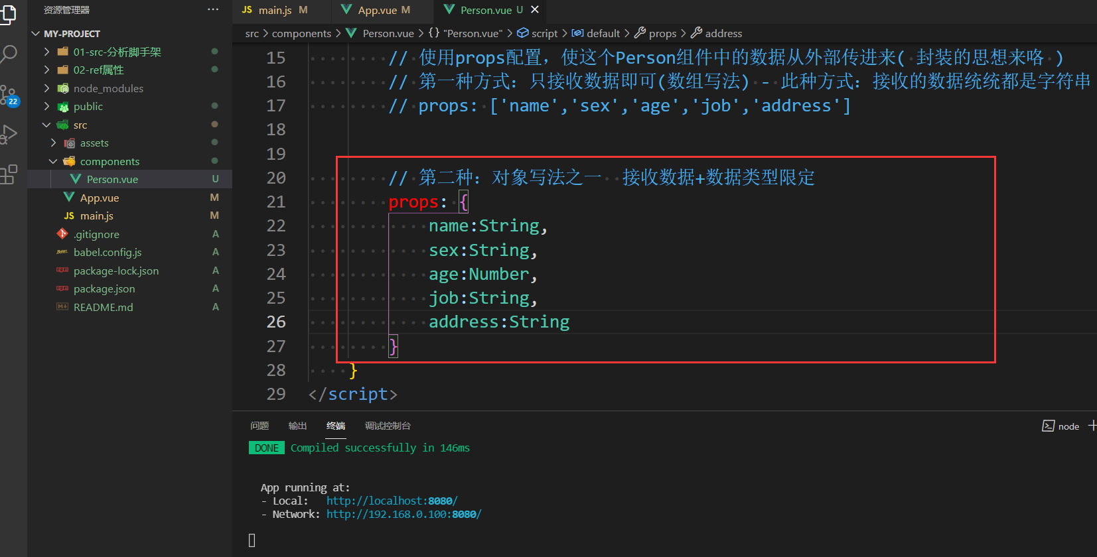Place cursor on the address:String line
The image size is (1097, 557).
pyautogui.click(x=499, y=322)
